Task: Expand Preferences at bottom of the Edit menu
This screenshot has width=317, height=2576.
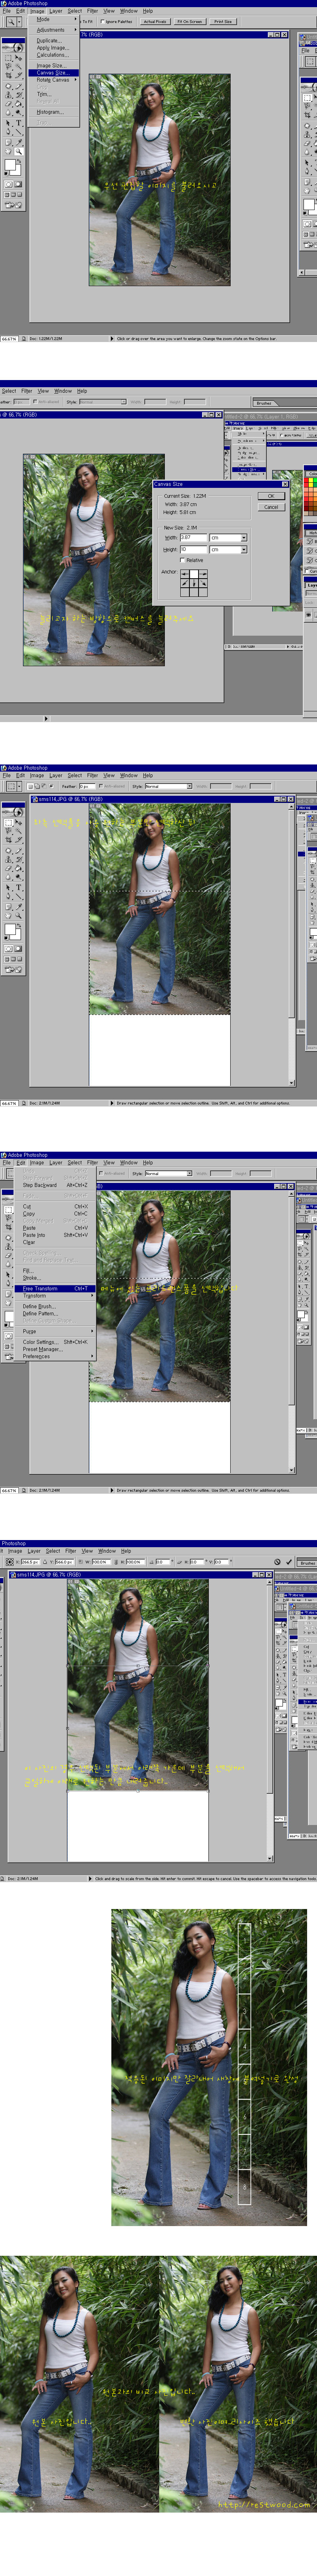Action: (x=56, y=1356)
